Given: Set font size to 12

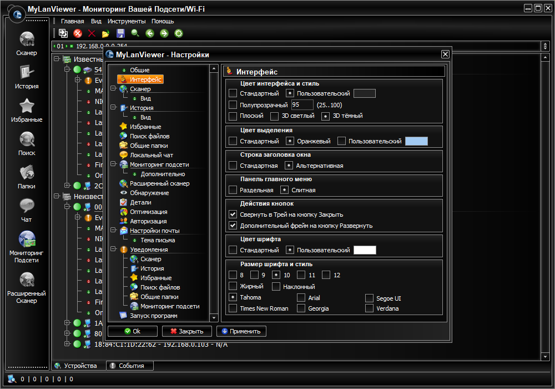Looking at the screenshot, I should point(326,275).
